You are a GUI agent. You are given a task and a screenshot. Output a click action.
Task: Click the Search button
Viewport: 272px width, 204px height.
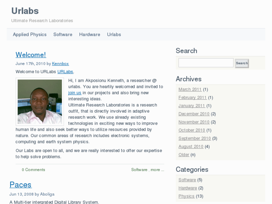click(242, 63)
